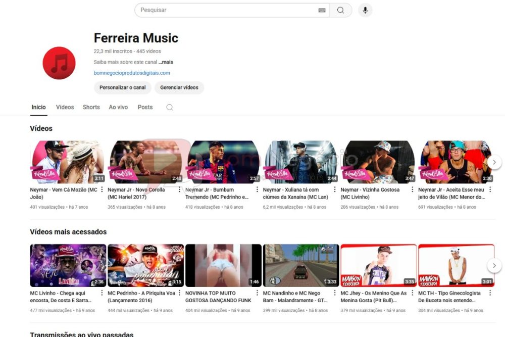Open options menu for Neymar - Xuliana tá com ciúmes

(x=335, y=189)
